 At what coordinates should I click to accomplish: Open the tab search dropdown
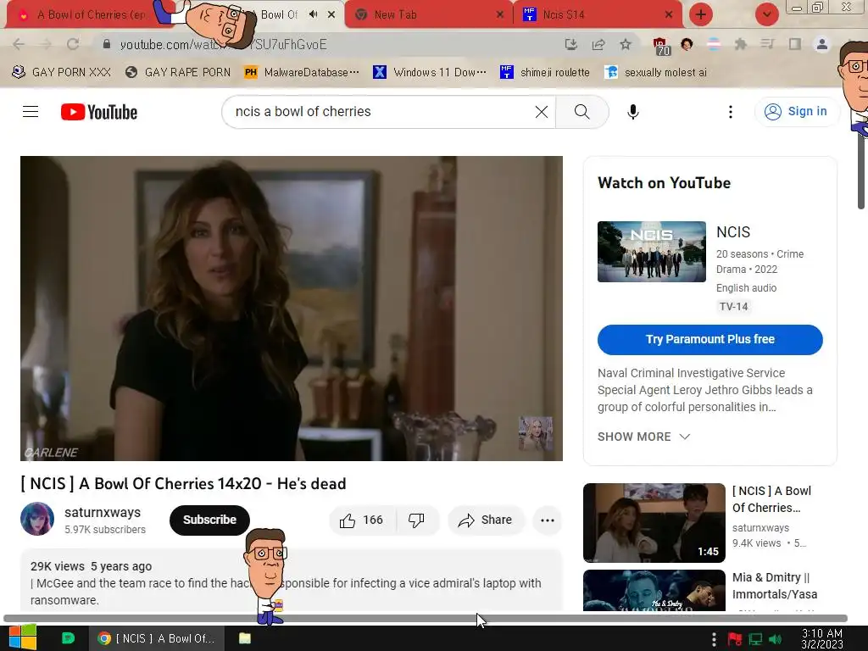pos(766,14)
